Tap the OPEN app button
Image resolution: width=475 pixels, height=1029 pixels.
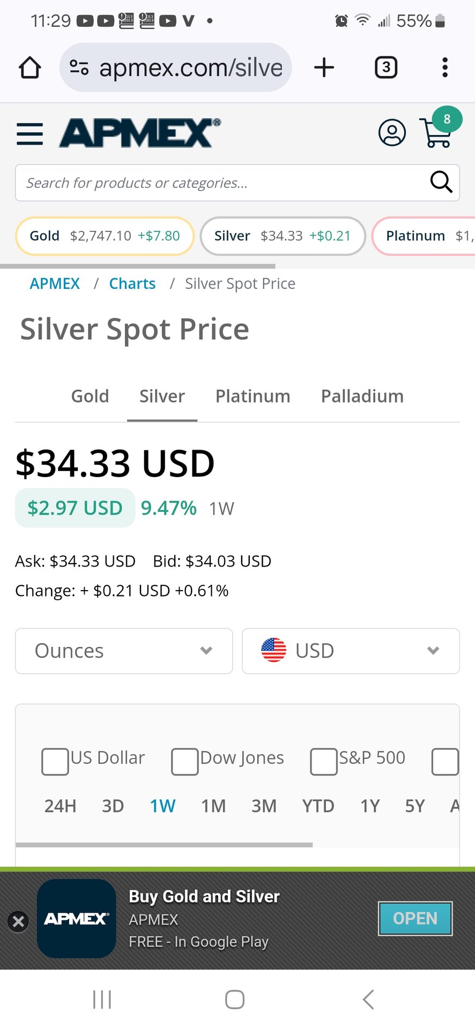[415, 919]
